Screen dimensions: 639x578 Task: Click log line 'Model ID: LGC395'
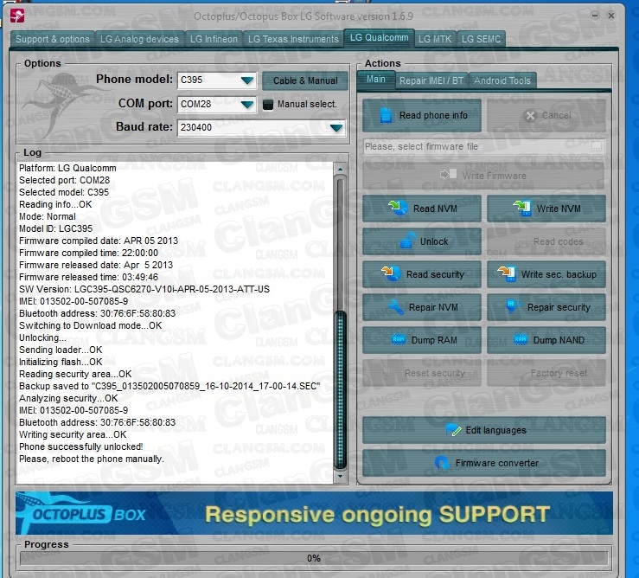tap(55, 228)
